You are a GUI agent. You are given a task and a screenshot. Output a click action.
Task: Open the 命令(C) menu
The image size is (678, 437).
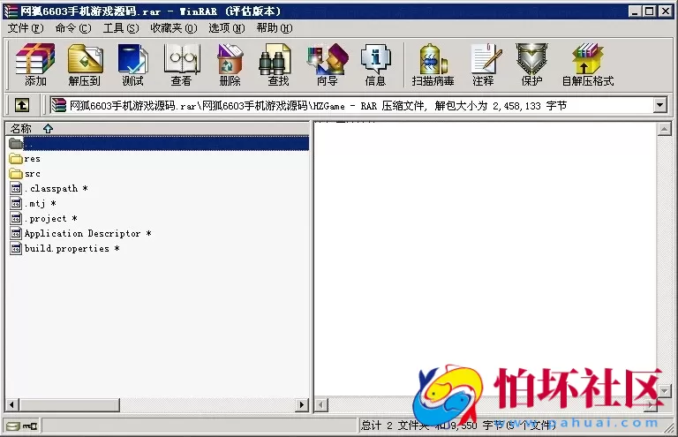click(73, 28)
